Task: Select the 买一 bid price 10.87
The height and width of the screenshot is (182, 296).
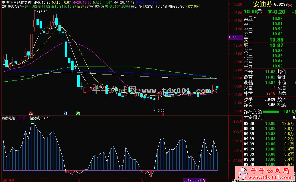Action: (276, 45)
